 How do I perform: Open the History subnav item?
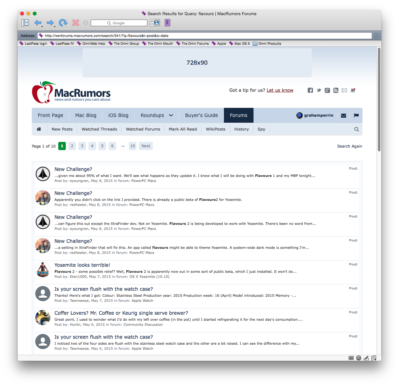(242, 129)
